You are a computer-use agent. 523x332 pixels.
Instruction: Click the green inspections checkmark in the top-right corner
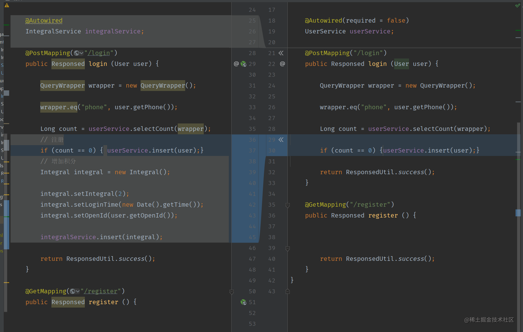pos(518,5)
